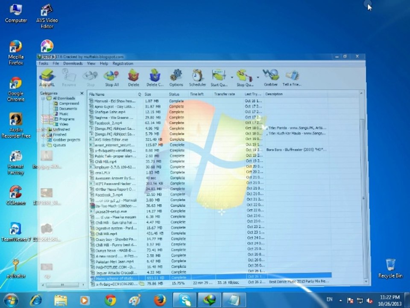Viewport: 410px width, 308px height.
Task: Select the picasa39-setup.exe download row
Action: (x=209, y=211)
